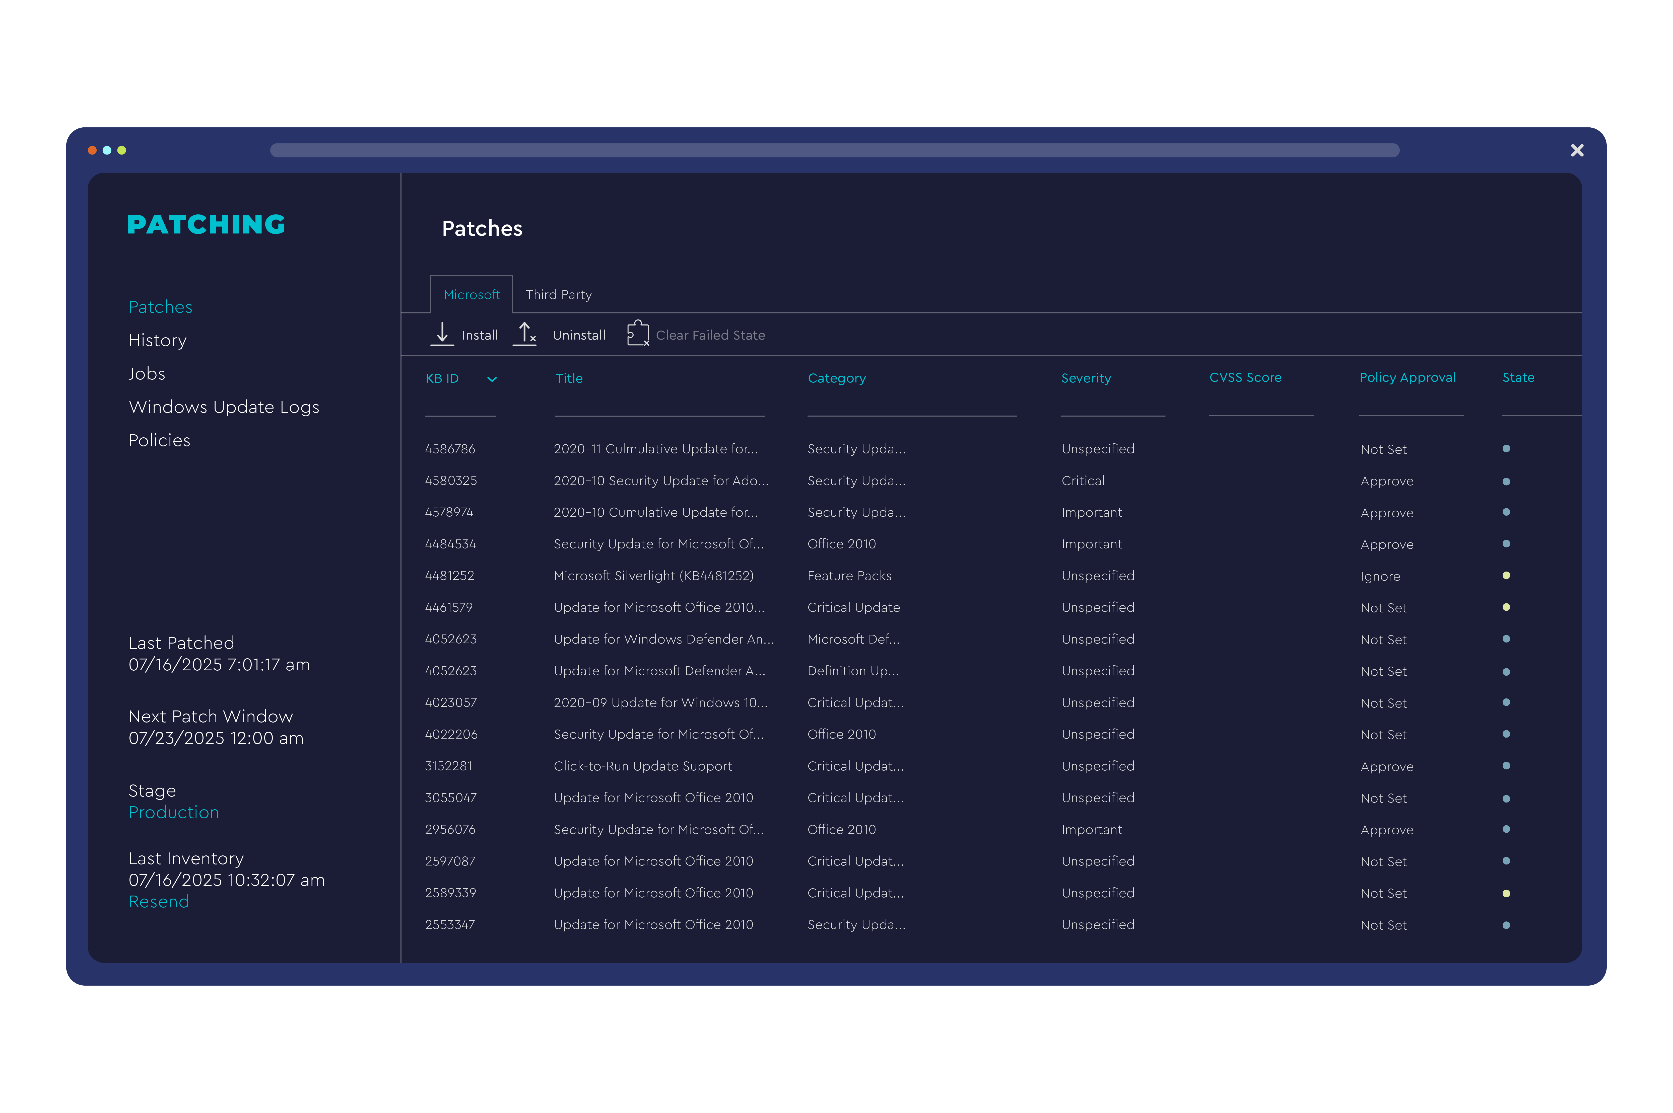Click the yellow state dot for KB 4461579
The width and height of the screenshot is (1673, 1113).
click(x=1506, y=607)
